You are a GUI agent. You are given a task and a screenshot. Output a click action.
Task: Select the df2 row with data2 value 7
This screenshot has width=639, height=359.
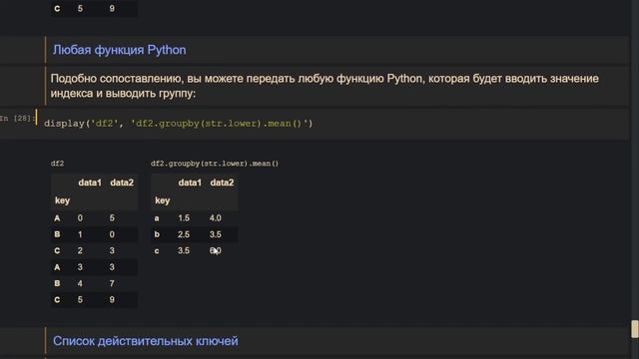(x=94, y=283)
